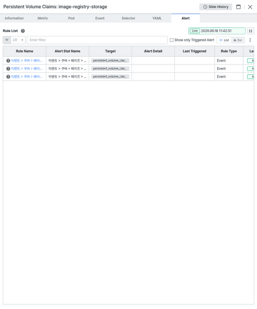Click the Enter filter input field
Image resolution: width=257 pixels, height=309 pixels.
[97, 40]
